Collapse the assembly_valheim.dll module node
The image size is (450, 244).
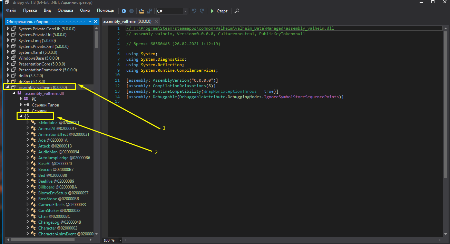click(x=14, y=93)
